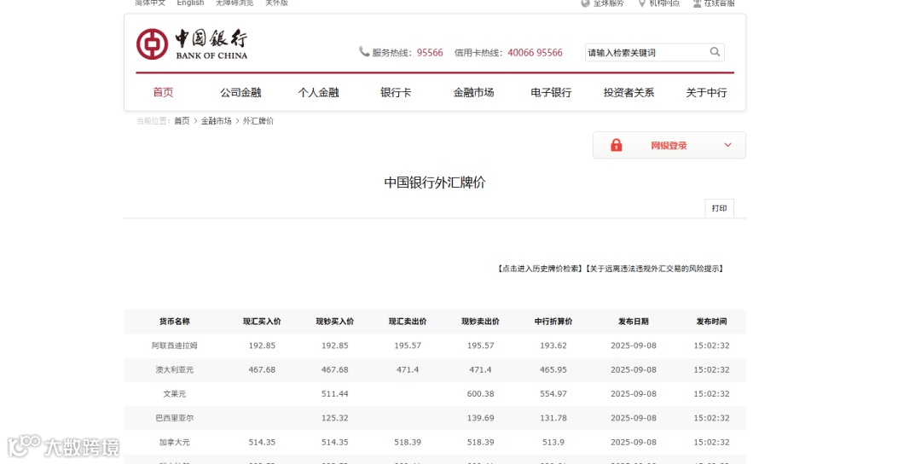Open the 银行卡 navigation menu
921x464 pixels.
[396, 92]
